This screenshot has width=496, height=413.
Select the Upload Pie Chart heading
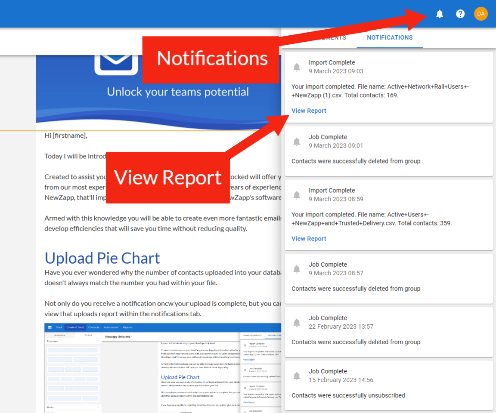(102, 258)
